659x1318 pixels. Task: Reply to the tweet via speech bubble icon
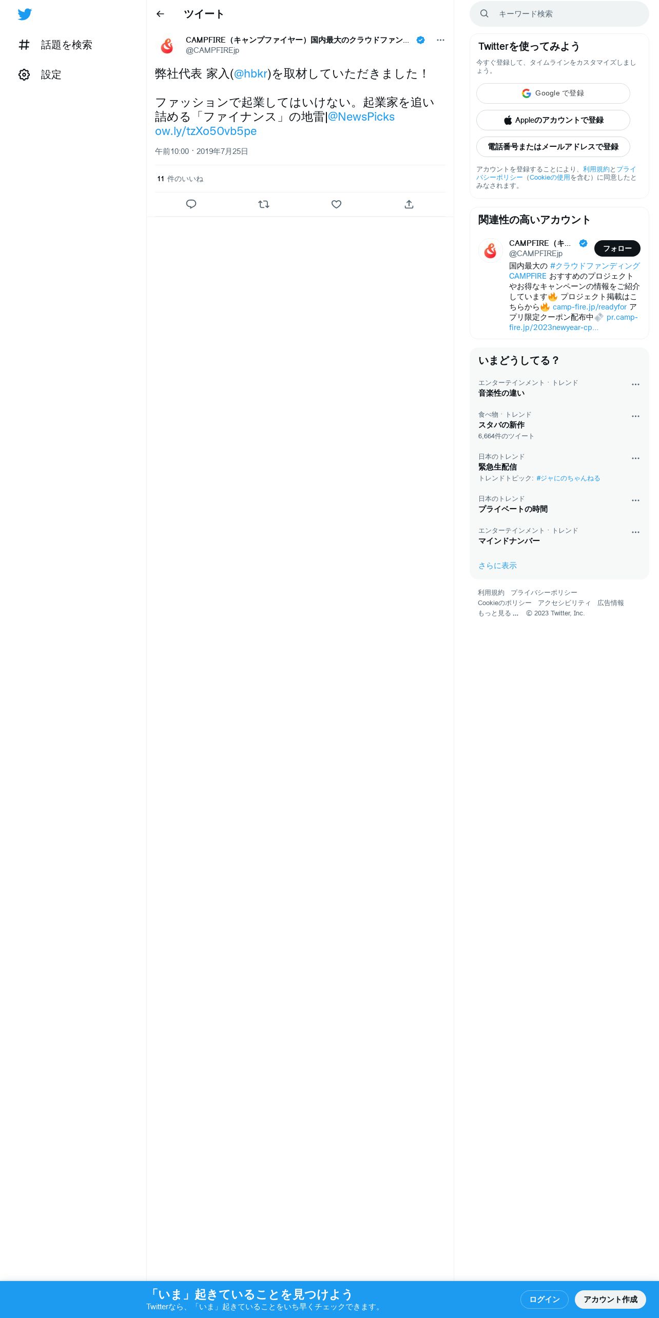pyautogui.click(x=191, y=204)
